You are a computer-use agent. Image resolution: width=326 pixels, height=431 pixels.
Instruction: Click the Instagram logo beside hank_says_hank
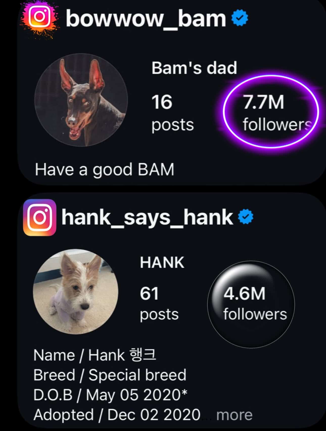pyautogui.click(x=40, y=217)
